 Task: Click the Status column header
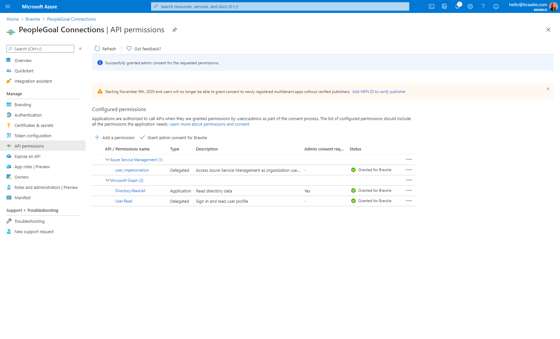[355, 149]
